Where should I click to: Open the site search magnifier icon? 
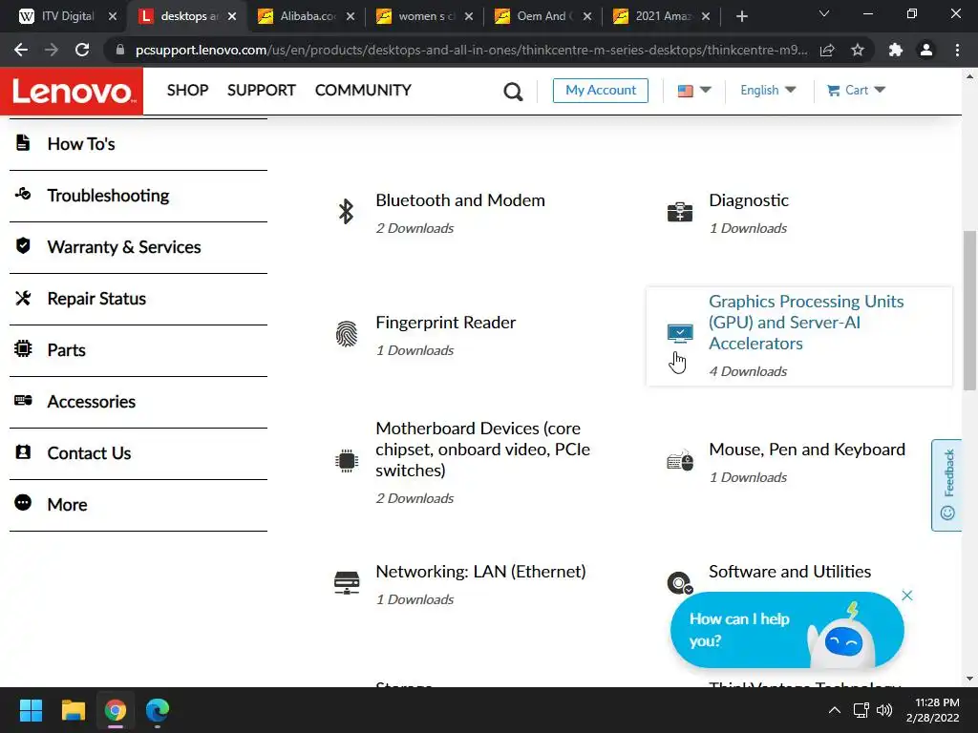tap(513, 92)
